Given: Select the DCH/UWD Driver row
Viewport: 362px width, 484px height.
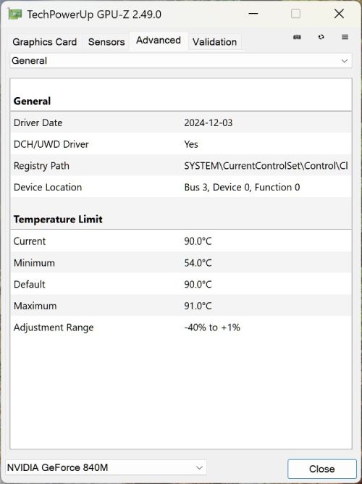Looking at the screenshot, I should tap(181, 144).
